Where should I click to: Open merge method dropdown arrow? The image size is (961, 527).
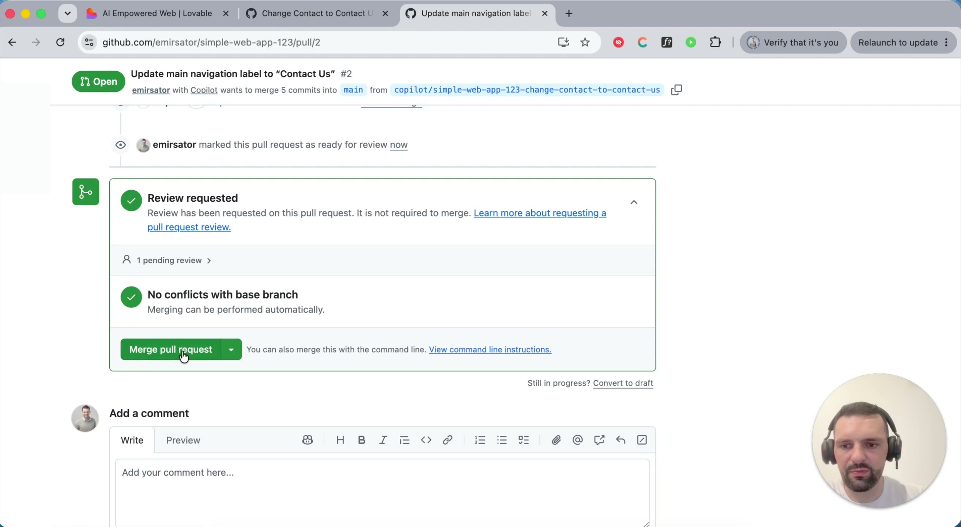[x=231, y=350]
